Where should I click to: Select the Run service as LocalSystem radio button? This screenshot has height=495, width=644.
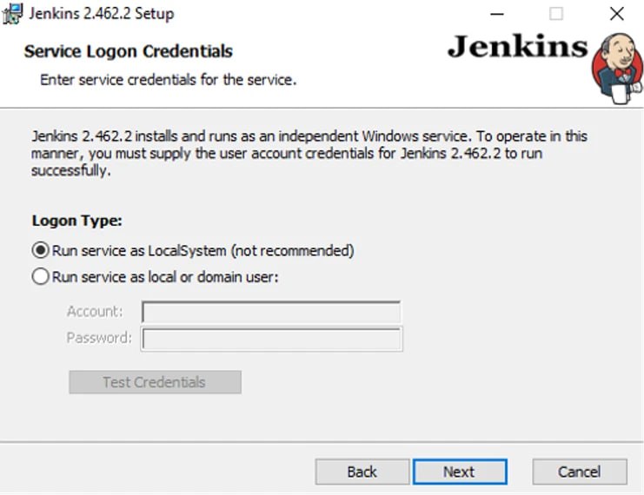(x=40, y=250)
